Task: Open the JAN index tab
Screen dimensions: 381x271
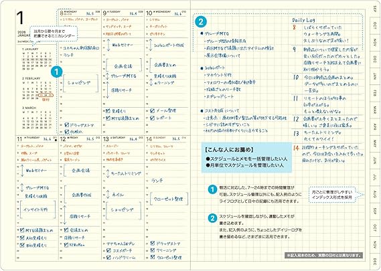Action: [375, 76]
